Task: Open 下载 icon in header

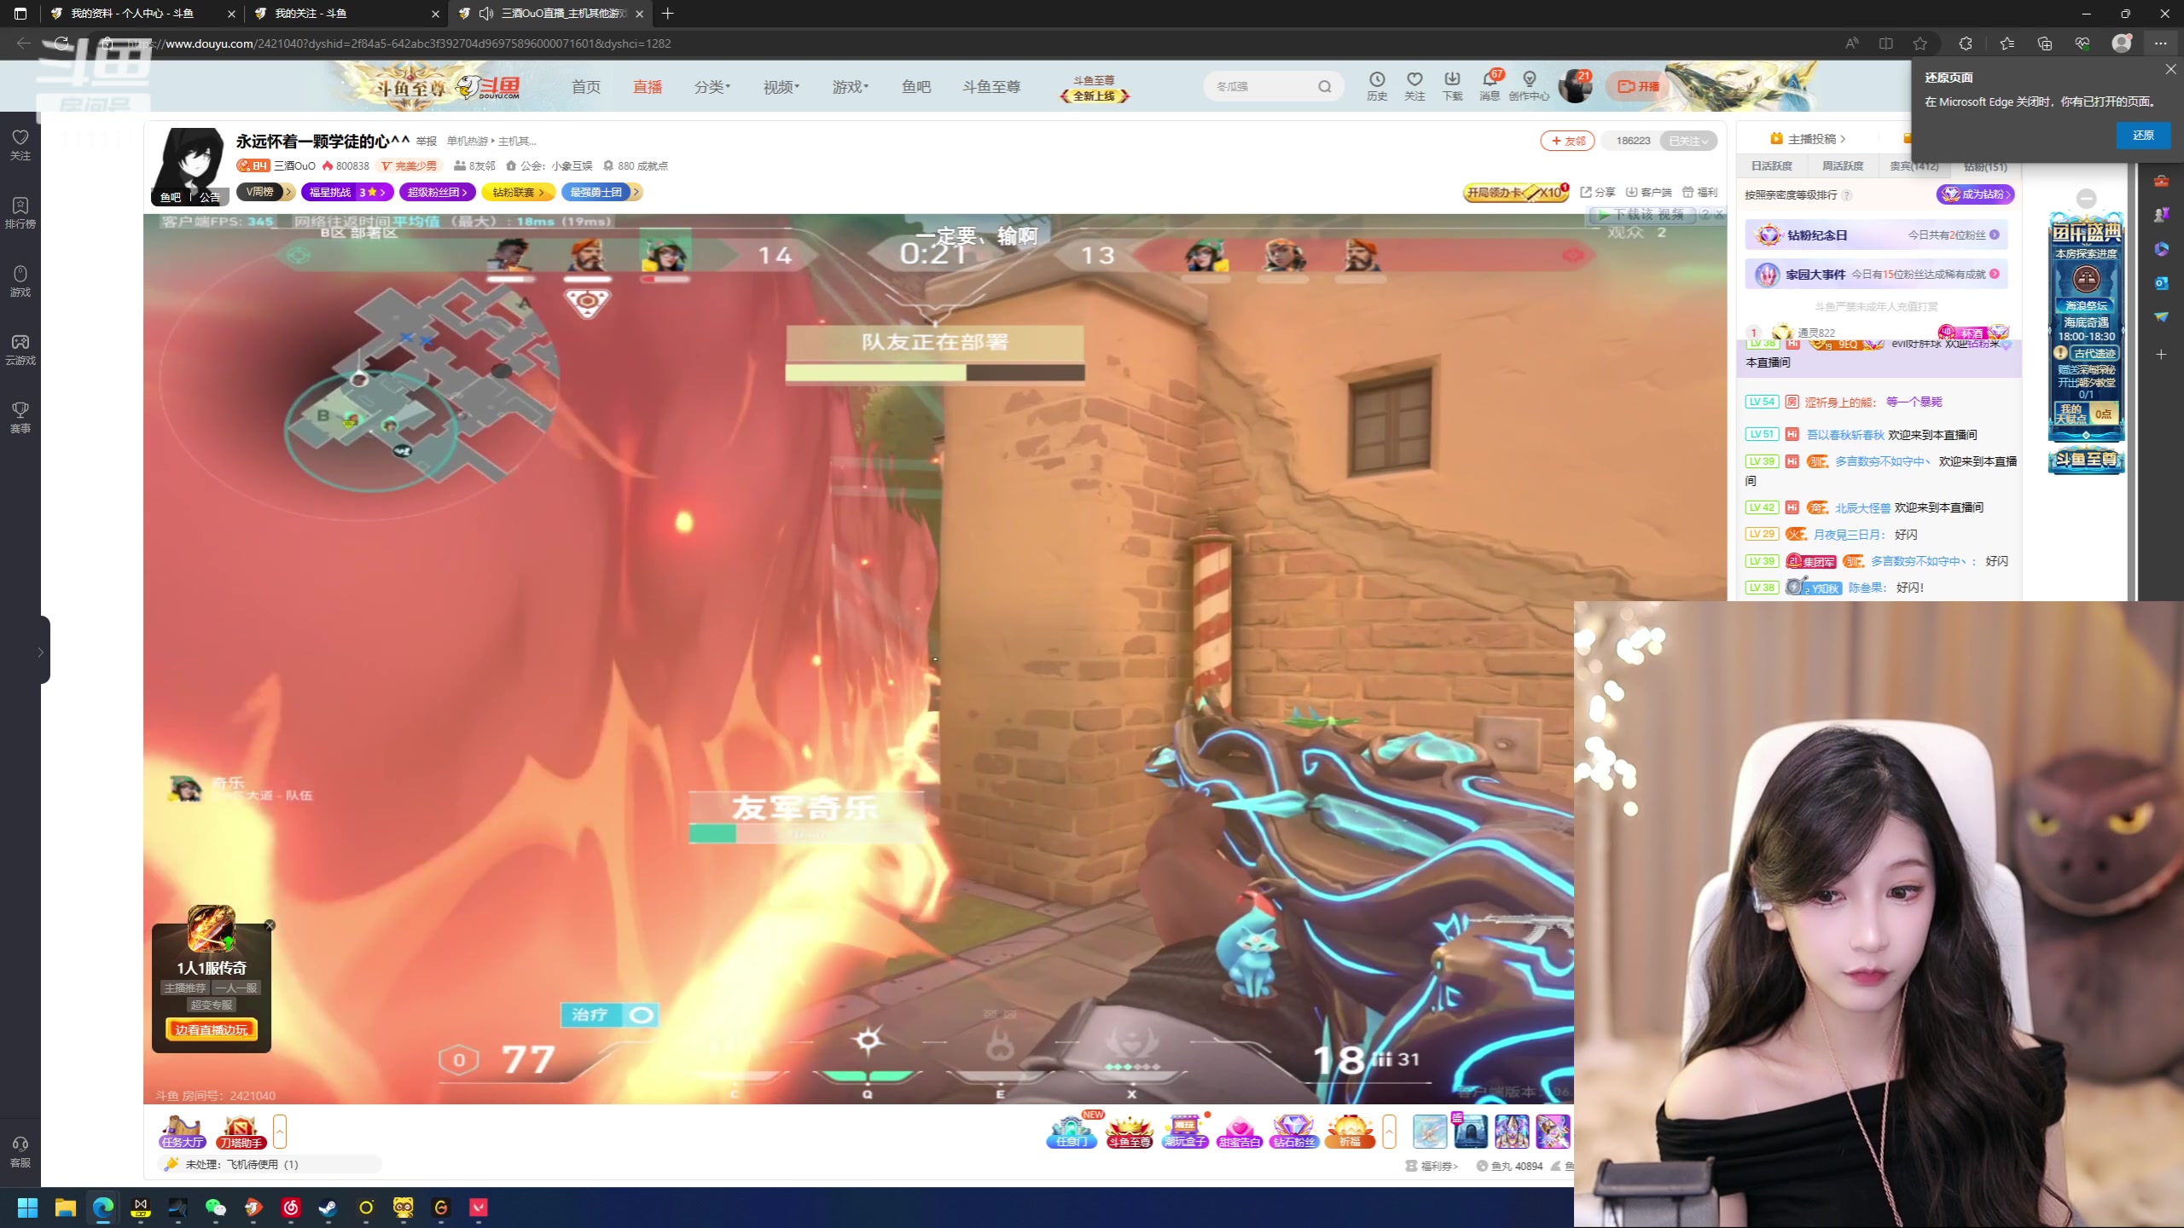Action: [x=1452, y=86]
